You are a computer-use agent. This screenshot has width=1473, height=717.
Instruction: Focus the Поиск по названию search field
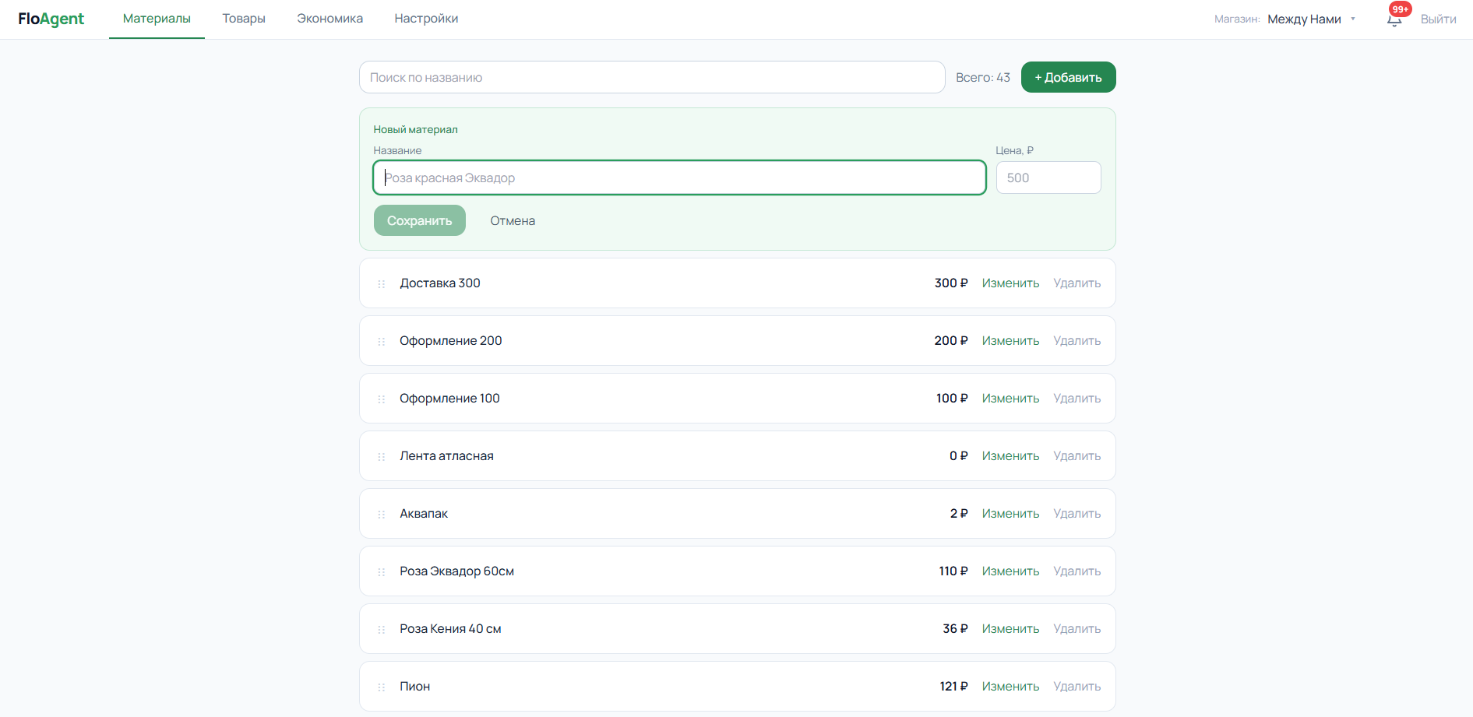point(652,77)
